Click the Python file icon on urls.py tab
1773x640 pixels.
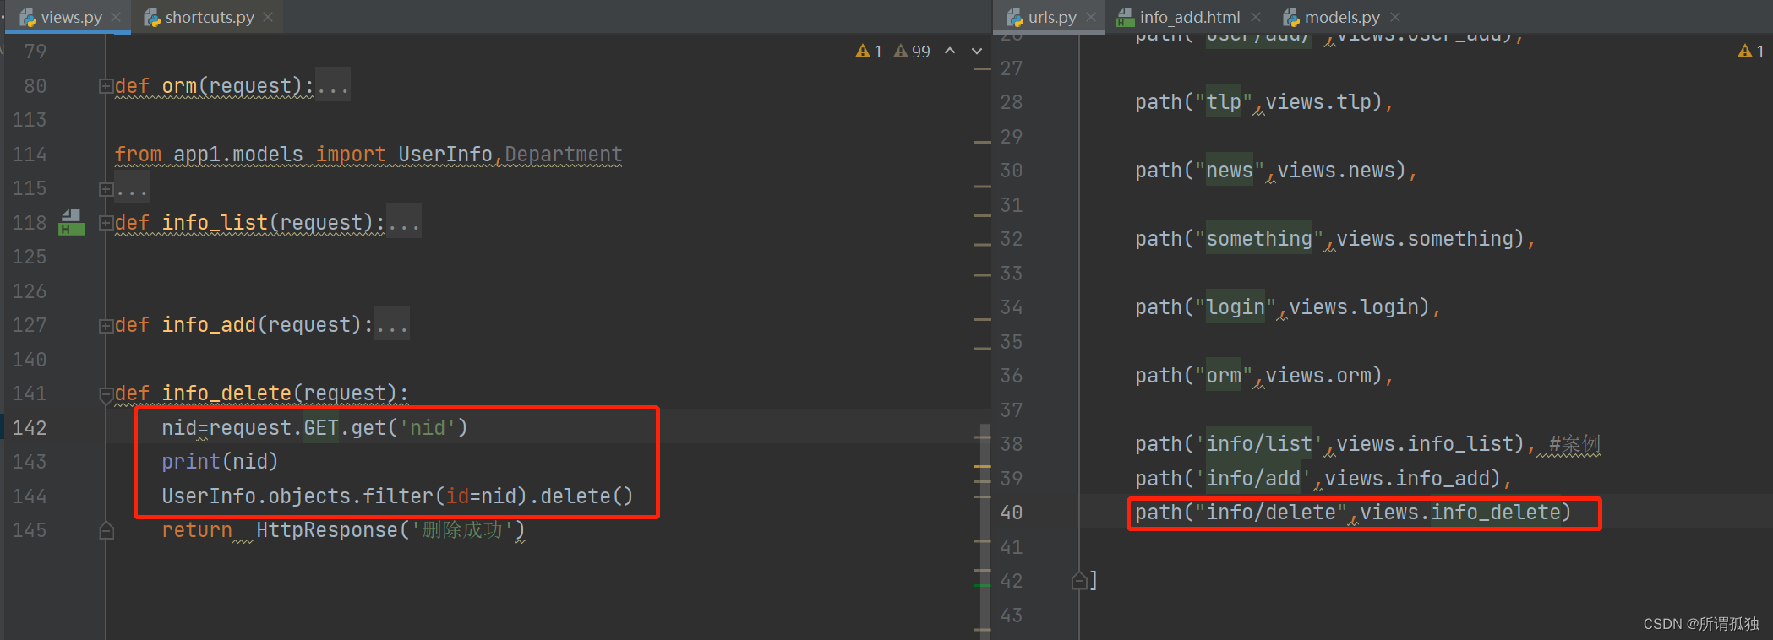[x=1015, y=17]
